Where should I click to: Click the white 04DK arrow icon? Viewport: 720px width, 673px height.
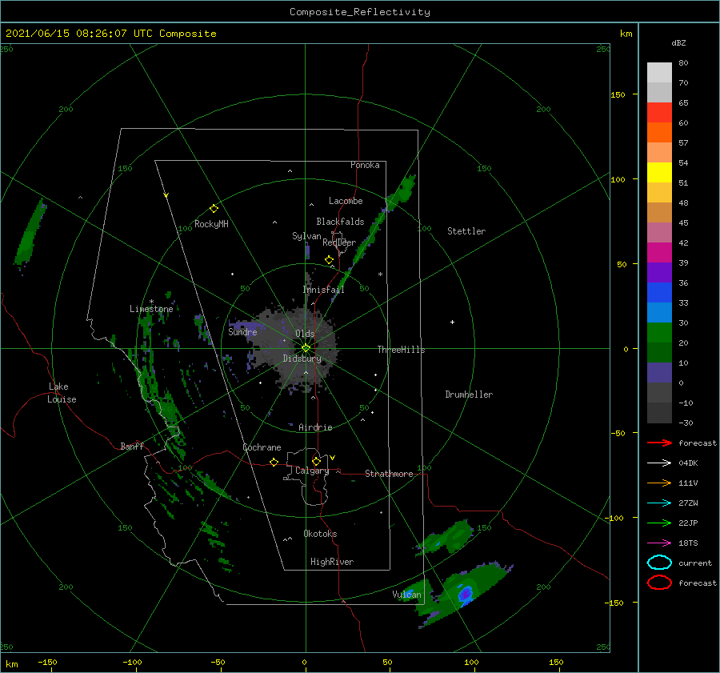point(659,463)
